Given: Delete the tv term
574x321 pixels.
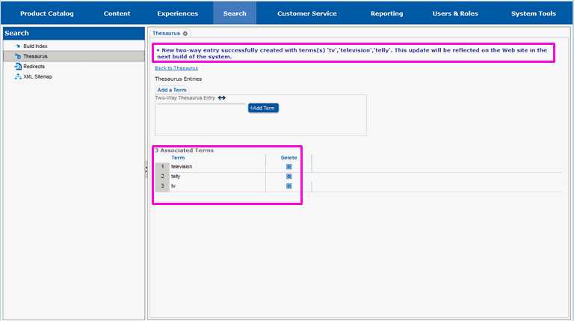Looking at the screenshot, I should (x=288, y=186).
